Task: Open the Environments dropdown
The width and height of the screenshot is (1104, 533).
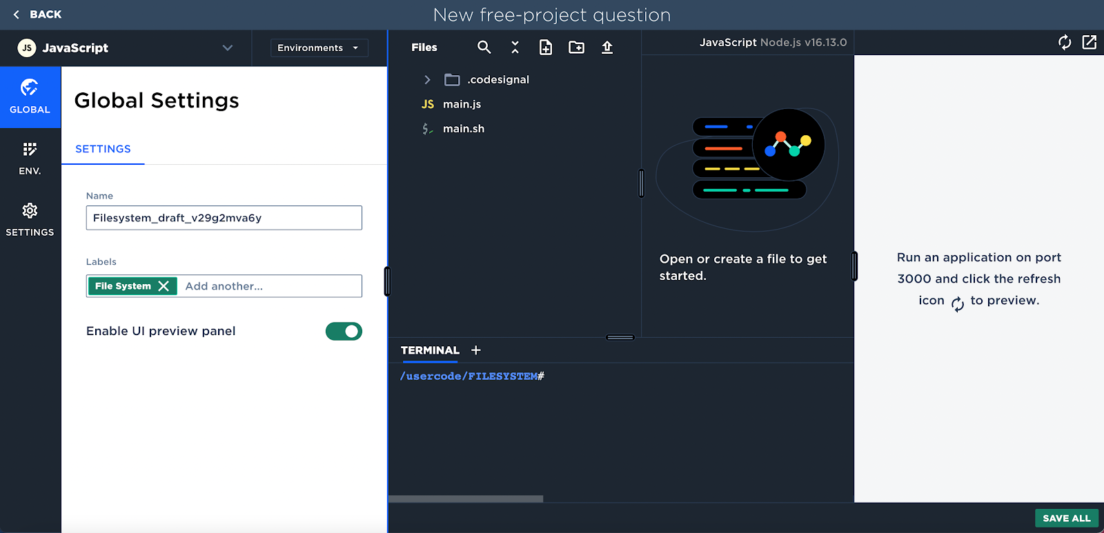Action: [x=319, y=48]
